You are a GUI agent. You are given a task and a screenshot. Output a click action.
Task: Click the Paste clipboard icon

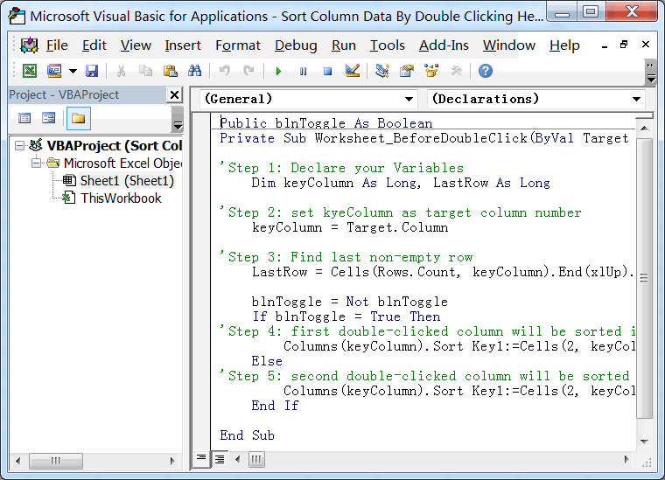170,71
